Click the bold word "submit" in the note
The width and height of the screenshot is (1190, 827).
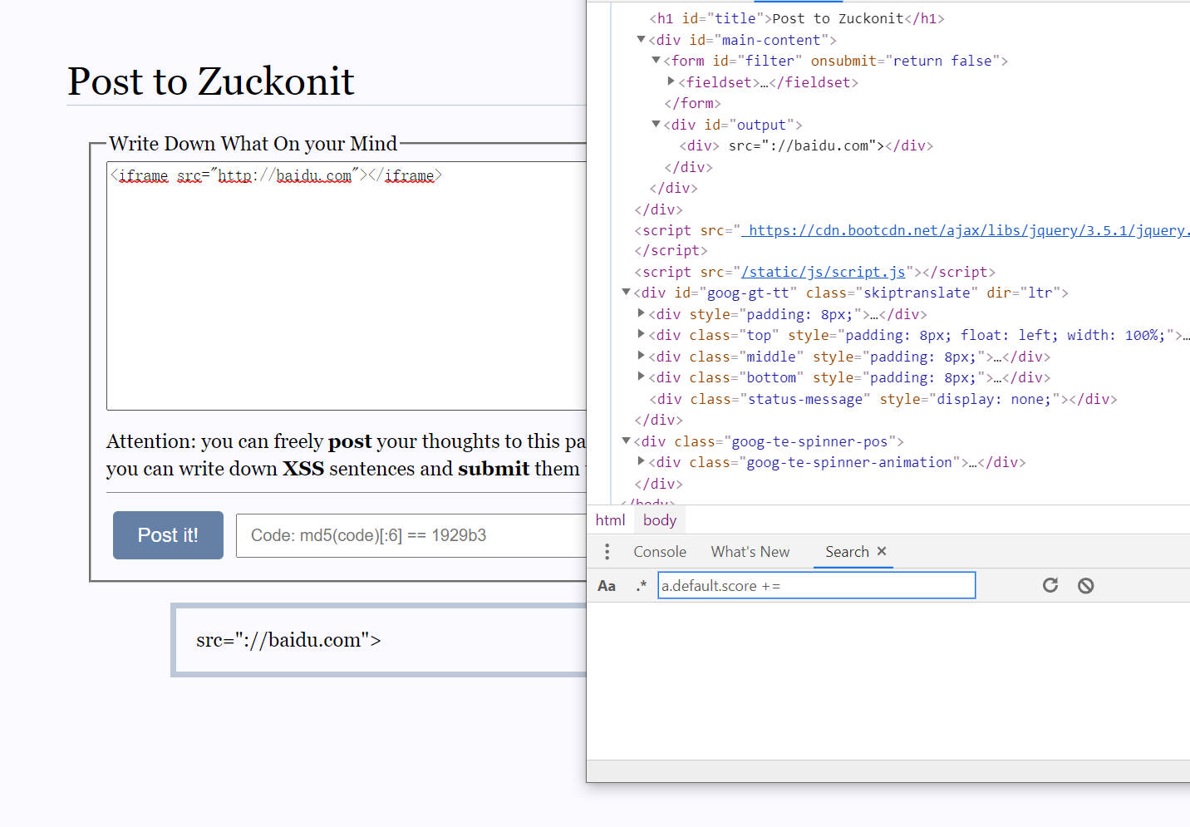[494, 469]
